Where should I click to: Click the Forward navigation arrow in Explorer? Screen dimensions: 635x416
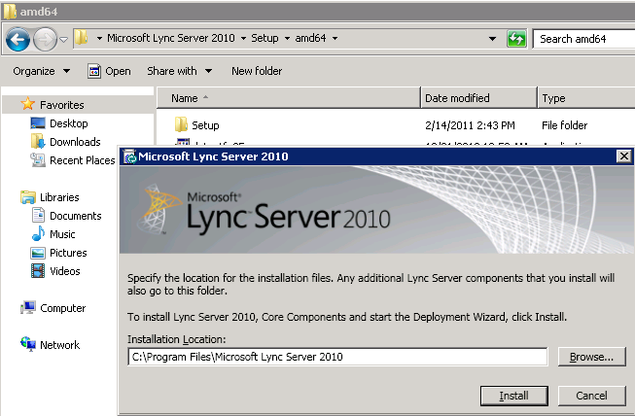(x=45, y=39)
